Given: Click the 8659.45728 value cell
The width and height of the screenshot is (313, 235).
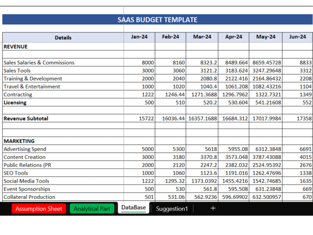Looking at the screenshot, I should click(x=266, y=62).
